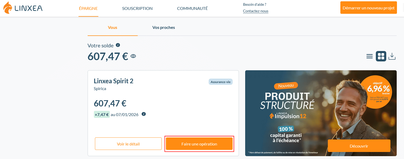Click Faire une opération button

click(x=199, y=144)
